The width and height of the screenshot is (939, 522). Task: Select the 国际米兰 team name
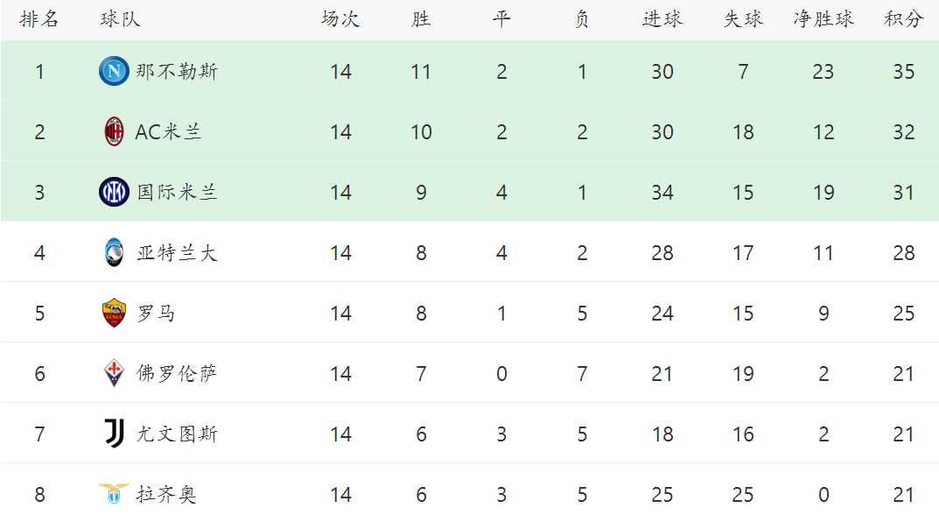[177, 193]
